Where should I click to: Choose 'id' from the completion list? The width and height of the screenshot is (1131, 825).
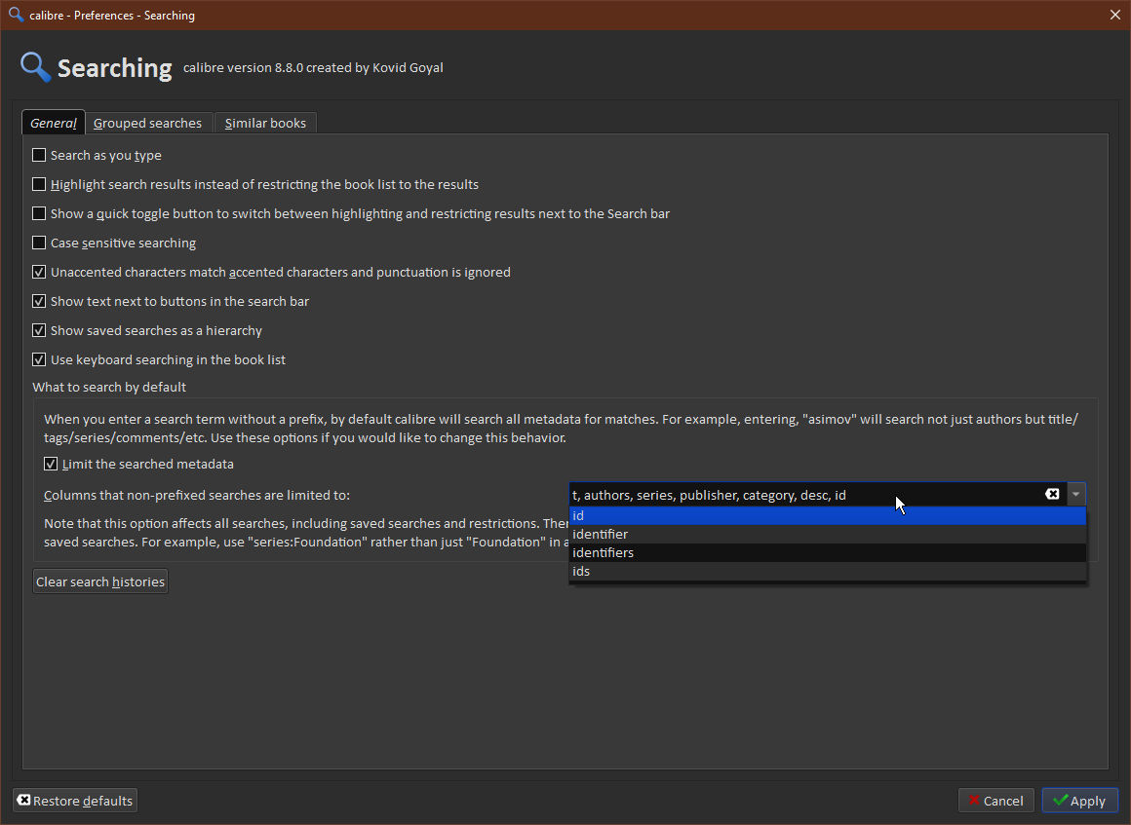828,516
